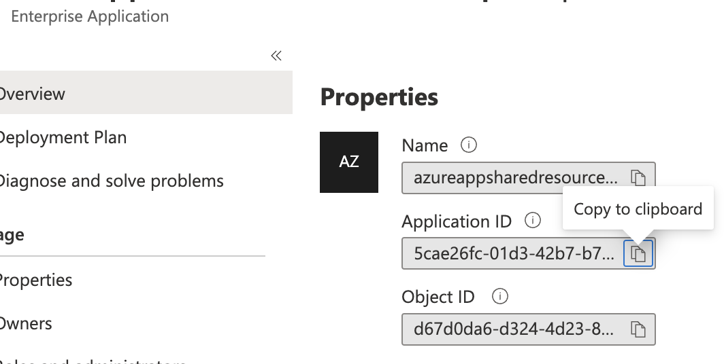Viewport: 724px width, 364px height.
Task: Click the Application ID field label
Action: tap(457, 221)
